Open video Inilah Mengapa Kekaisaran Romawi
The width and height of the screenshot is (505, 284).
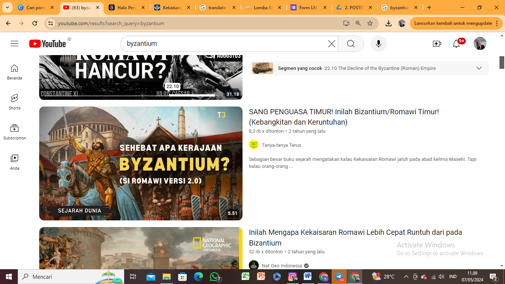(355, 237)
